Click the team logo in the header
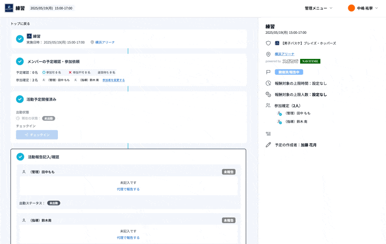 9,8
